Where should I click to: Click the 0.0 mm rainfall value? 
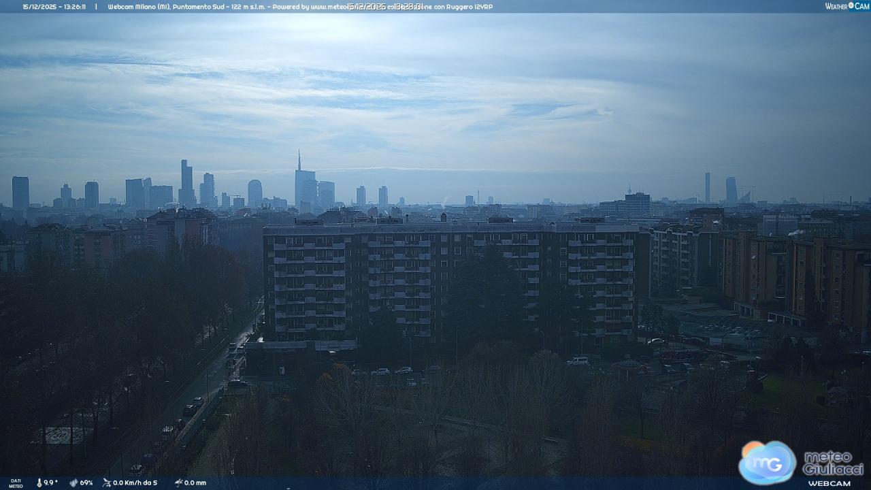pos(195,483)
